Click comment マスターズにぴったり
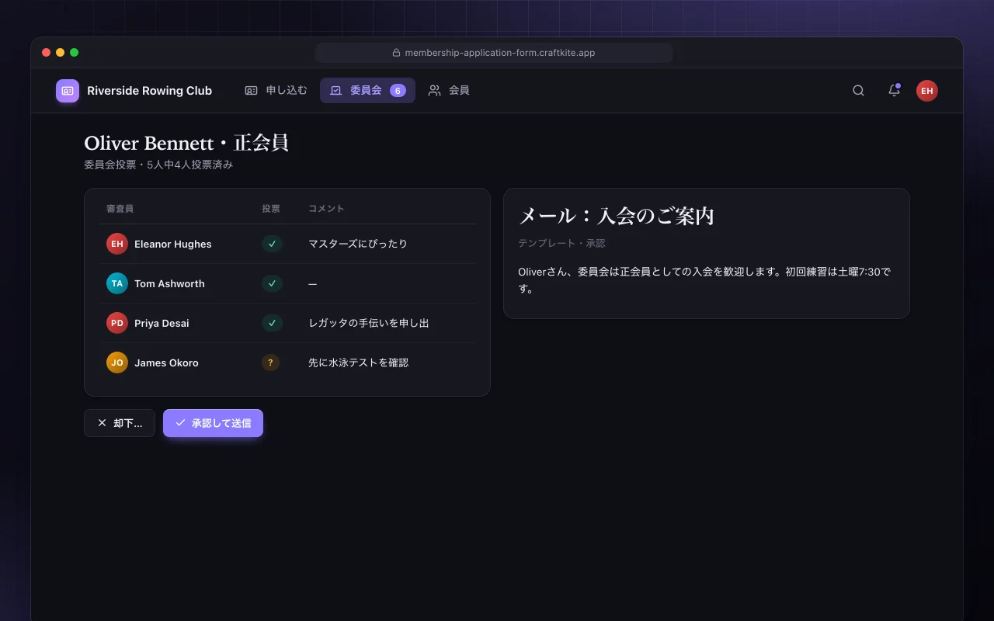The image size is (994, 621). 358,244
